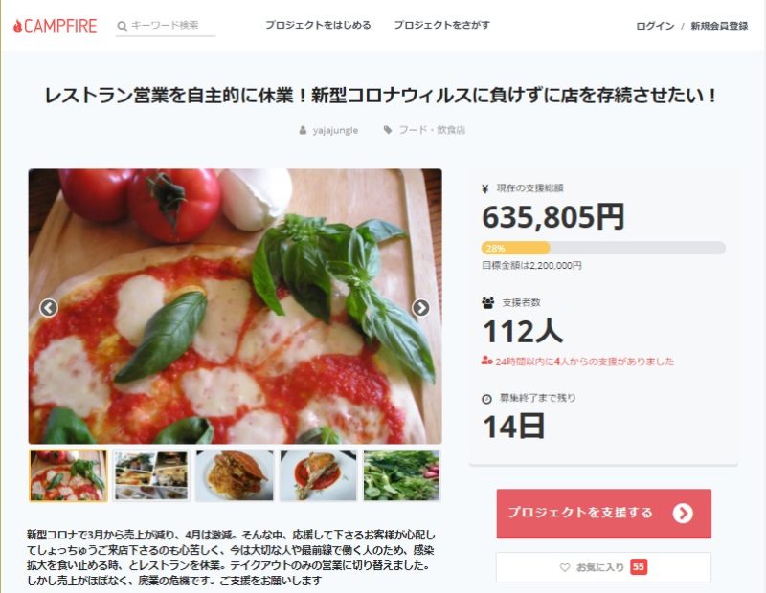This screenshot has width=766, height=593.
Task: Click the プロジェクトを支援する button
Action: pyautogui.click(x=604, y=514)
